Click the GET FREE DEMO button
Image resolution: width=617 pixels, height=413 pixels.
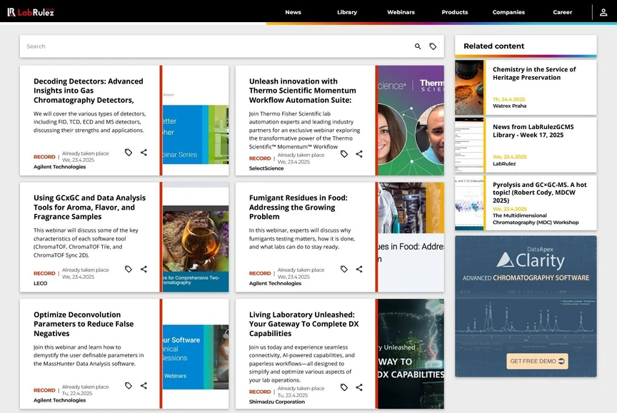coord(537,361)
